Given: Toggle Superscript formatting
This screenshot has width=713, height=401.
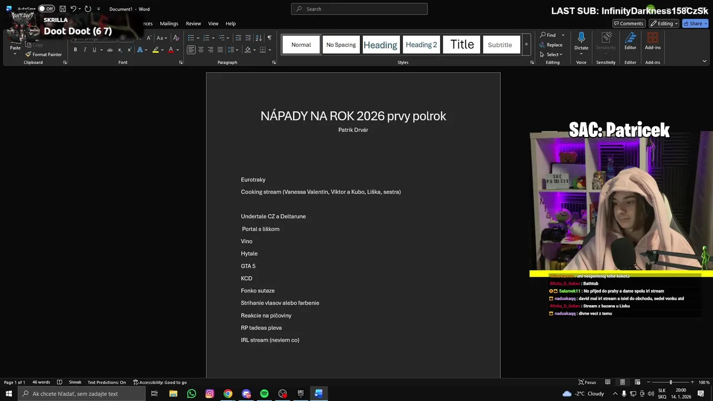Looking at the screenshot, I should point(129,50).
